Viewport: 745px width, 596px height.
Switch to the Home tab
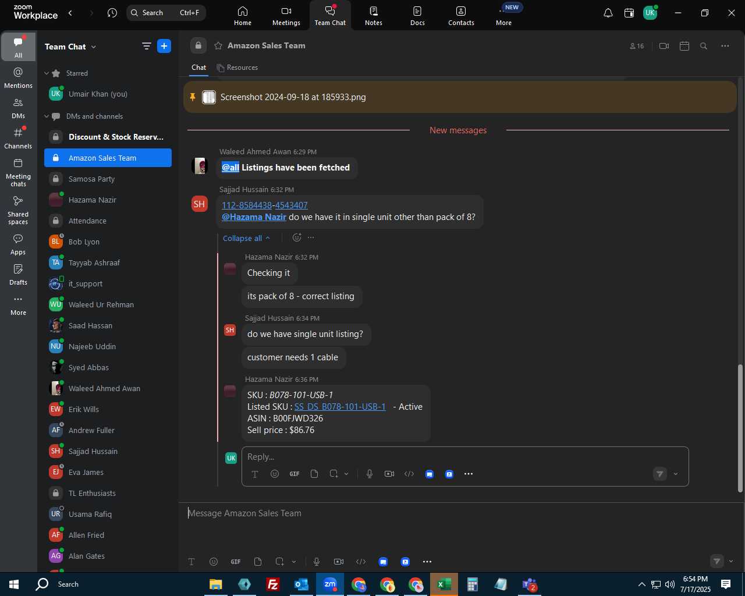(243, 16)
